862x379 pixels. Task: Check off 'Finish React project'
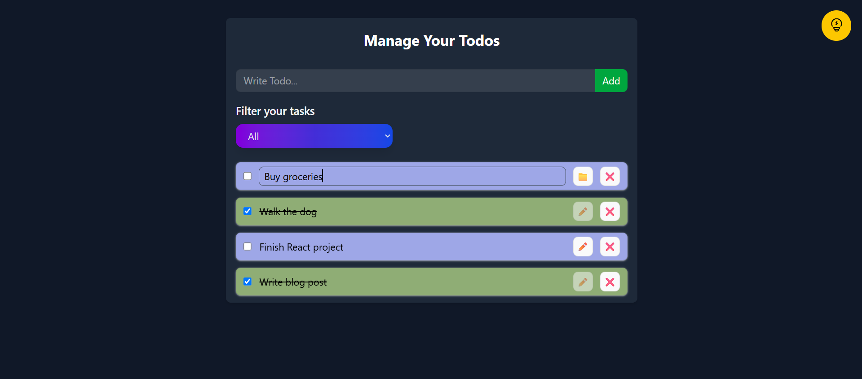[x=247, y=247]
